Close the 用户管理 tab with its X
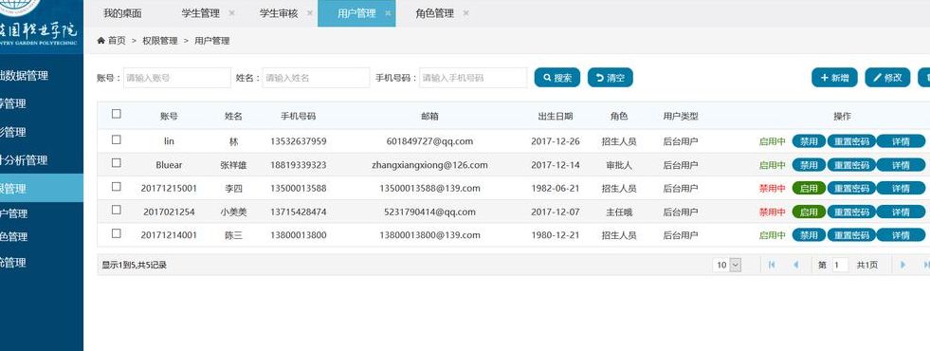The image size is (930, 351). click(x=388, y=13)
